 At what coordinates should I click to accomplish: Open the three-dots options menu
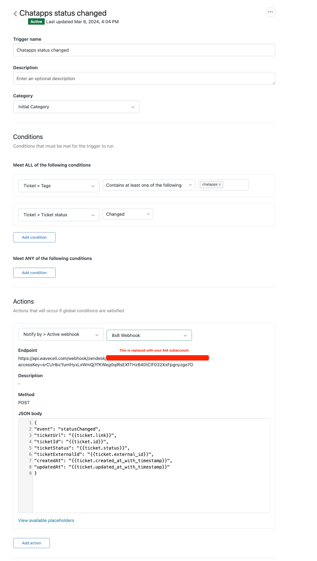[270, 12]
